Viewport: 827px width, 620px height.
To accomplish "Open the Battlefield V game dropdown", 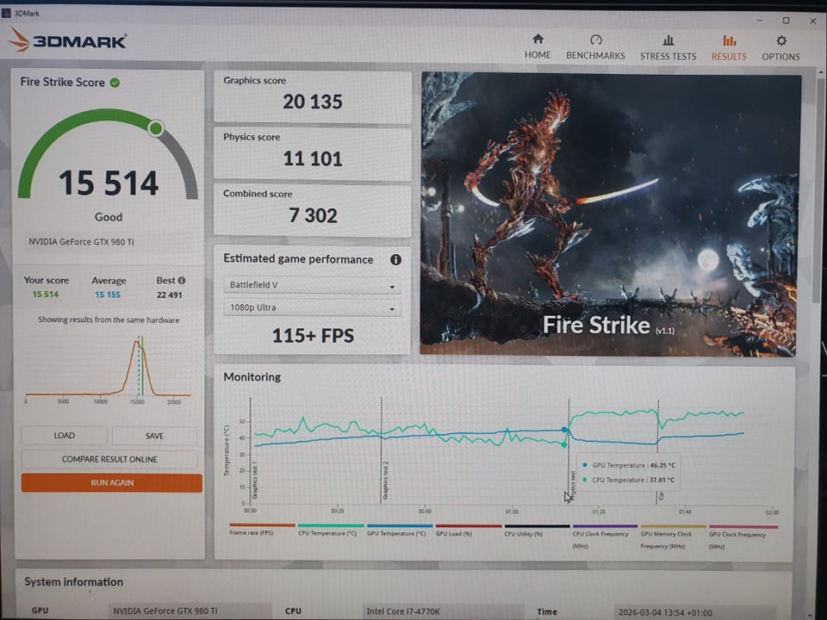I will pyautogui.click(x=312, y=286).
